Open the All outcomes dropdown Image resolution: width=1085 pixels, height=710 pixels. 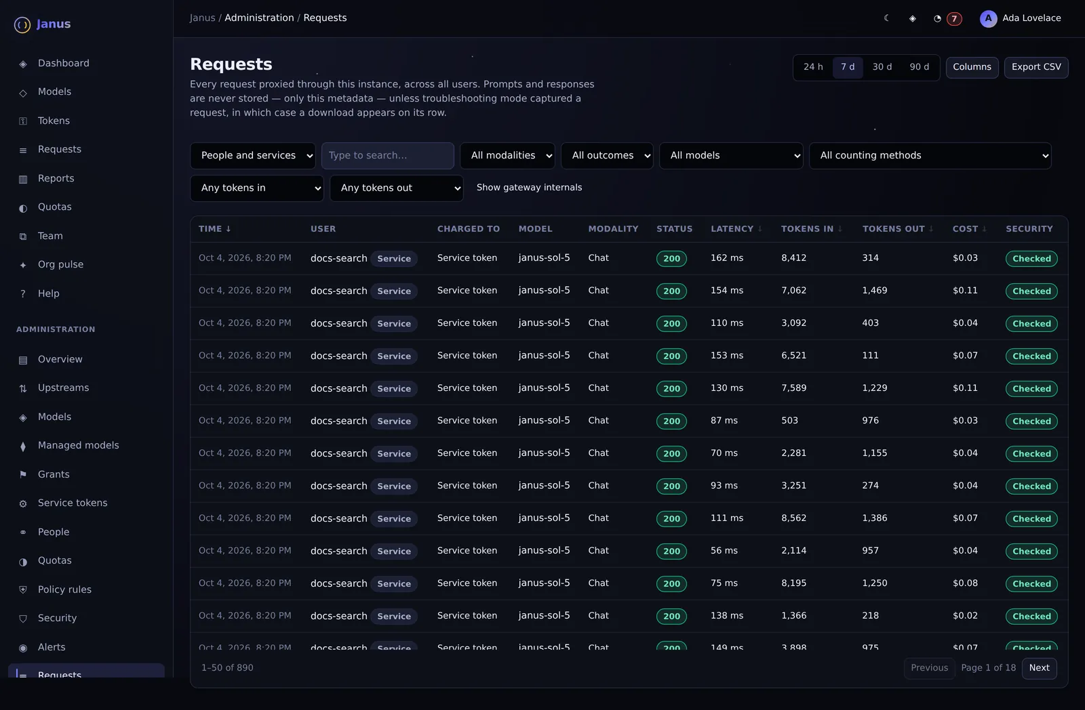(607, 156)
